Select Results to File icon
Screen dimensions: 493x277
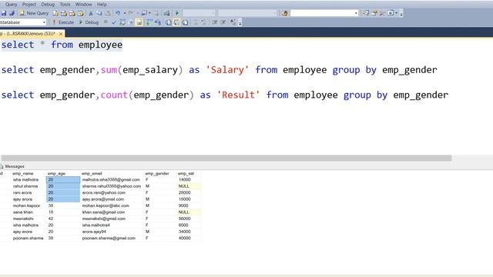(185, 22)
